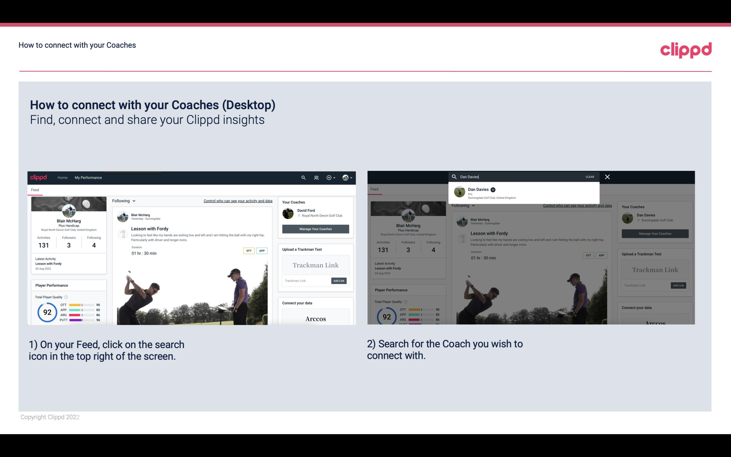Click the home icon in navigation bar
The width and height of the screenshot is (731, 457).
[63, 177]
